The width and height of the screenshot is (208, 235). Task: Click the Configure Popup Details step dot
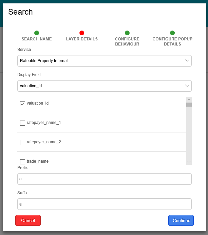click(172, 33)
